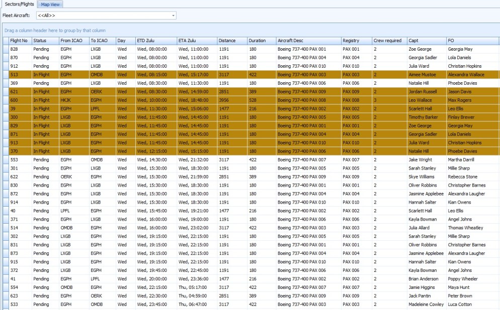Select the Sectors/Flights tab
500x310 pixels.
19,4
